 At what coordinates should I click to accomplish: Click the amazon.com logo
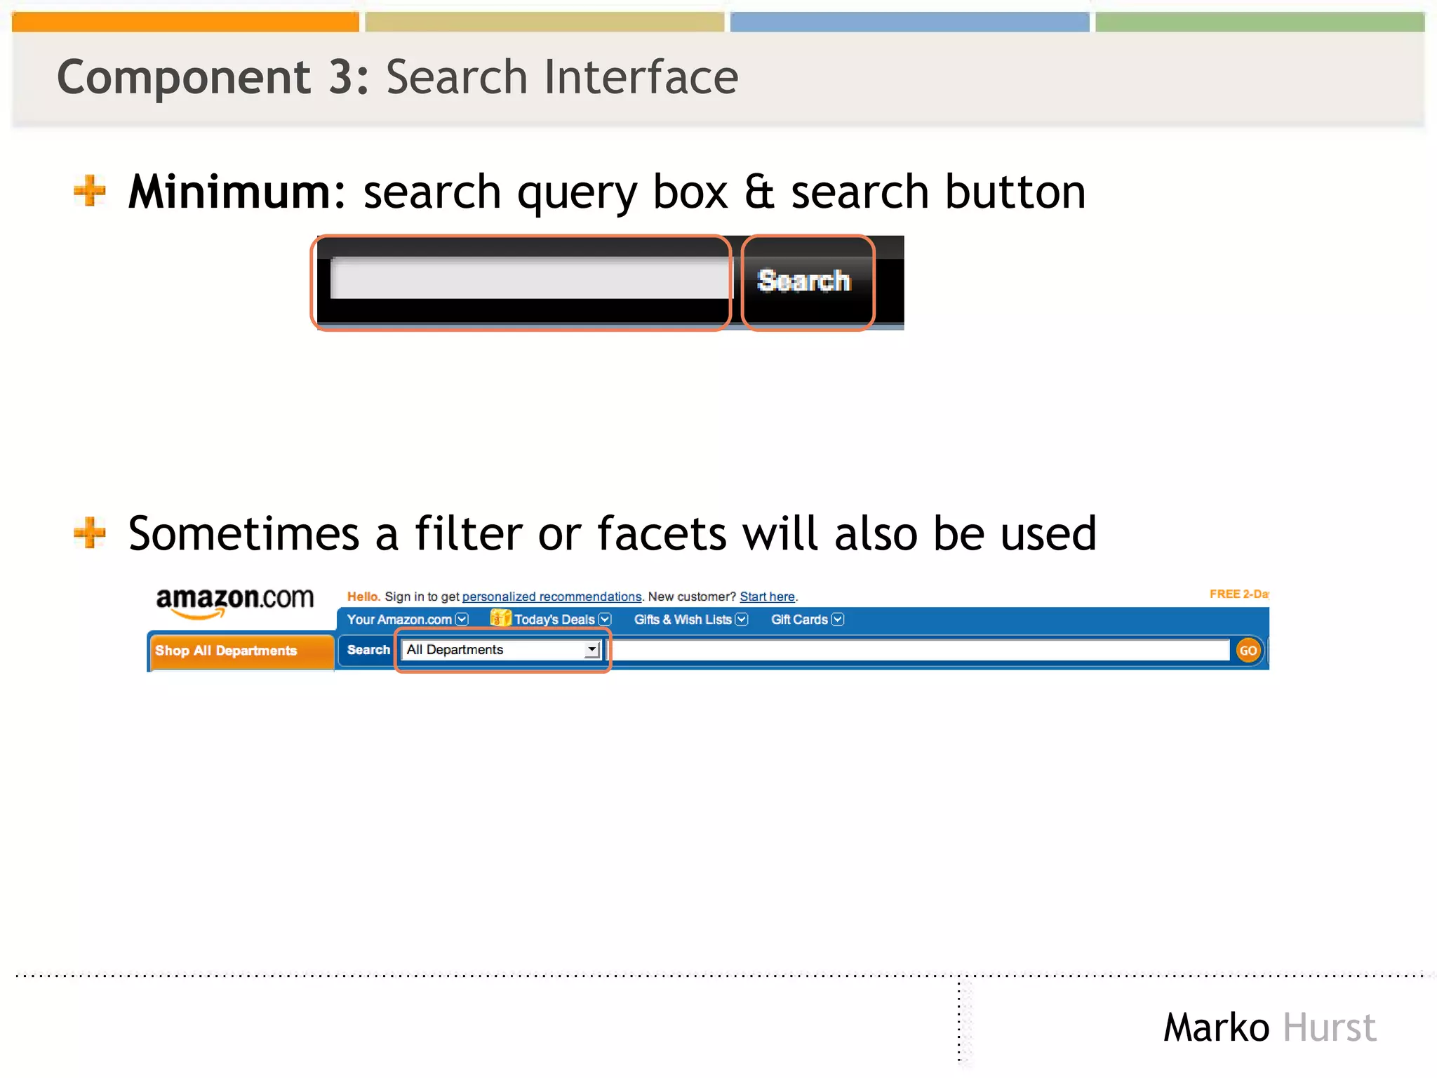point(234,602)
